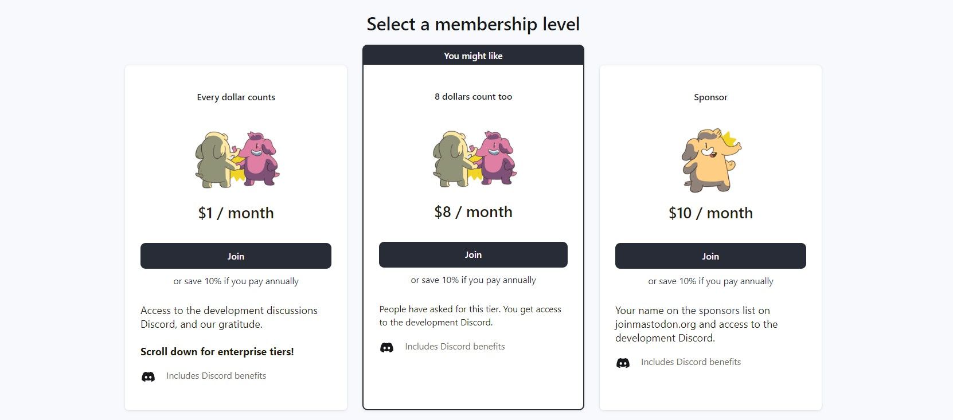Click the crowned elephant Sponsor image
The image size is (953, 420).
[x=710, y=160]
